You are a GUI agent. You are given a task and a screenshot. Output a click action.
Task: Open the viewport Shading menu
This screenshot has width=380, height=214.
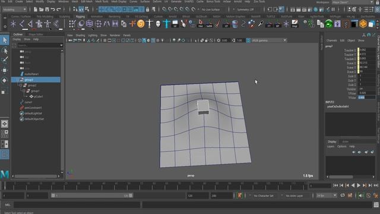click(x=80, y=36)
